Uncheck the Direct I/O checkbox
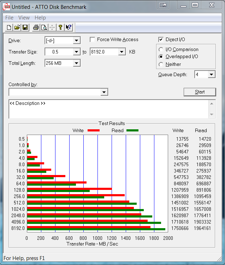Viewport: 225px width, 265px height. 161,40
